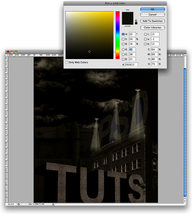The width and height of the screenshot is (192, 214).
Task: Click the scrollbar up arrow
Action: [185, 198]
